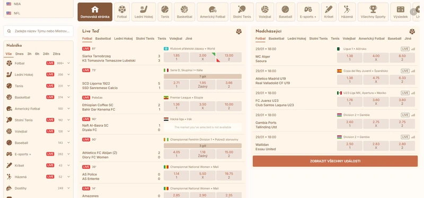Click the stats bars icon for Wallidan match
Viewport: 424px width, 198px height.
[x=413, y=137]
